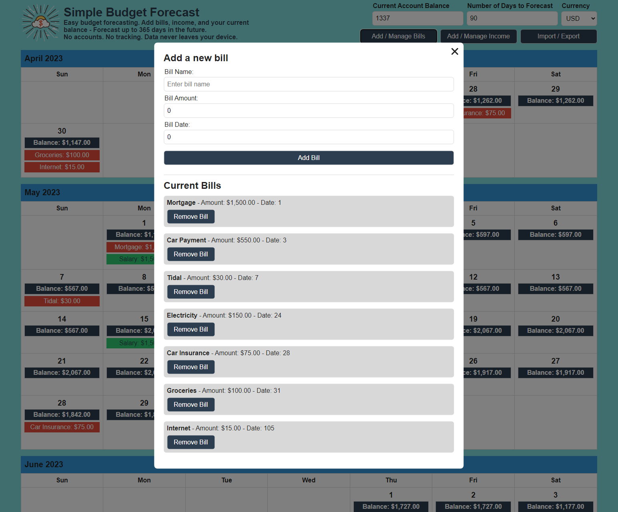Click Balance: $1,262.00 on April 29
Image resolution: width=618 pixels, height=512 pixels.
point(556,100)
